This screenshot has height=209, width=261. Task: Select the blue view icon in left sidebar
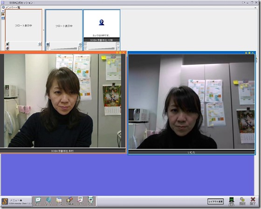(3, 18)
